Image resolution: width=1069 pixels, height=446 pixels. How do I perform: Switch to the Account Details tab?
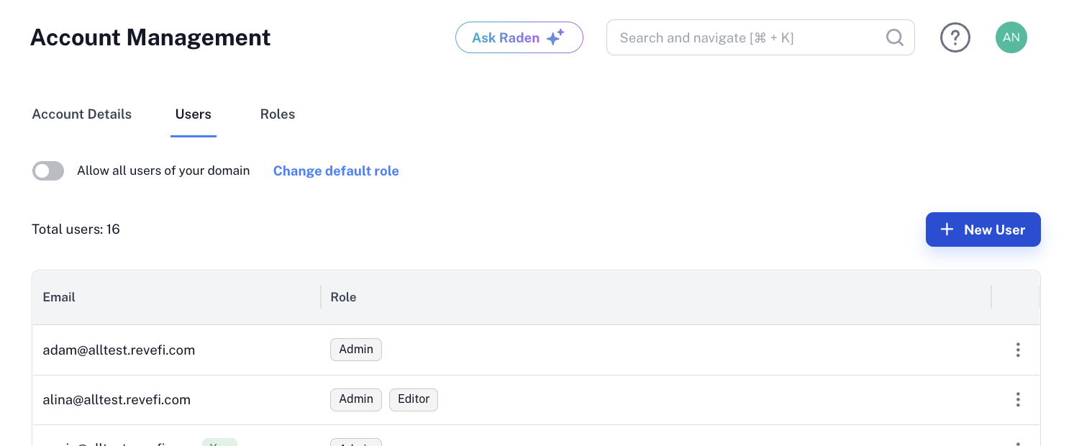pyautogui.click(x=82, y=114)
